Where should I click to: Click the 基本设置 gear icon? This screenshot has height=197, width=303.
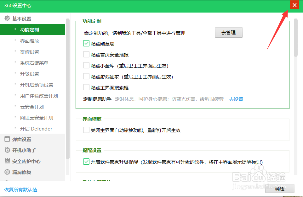pos(7,18)
